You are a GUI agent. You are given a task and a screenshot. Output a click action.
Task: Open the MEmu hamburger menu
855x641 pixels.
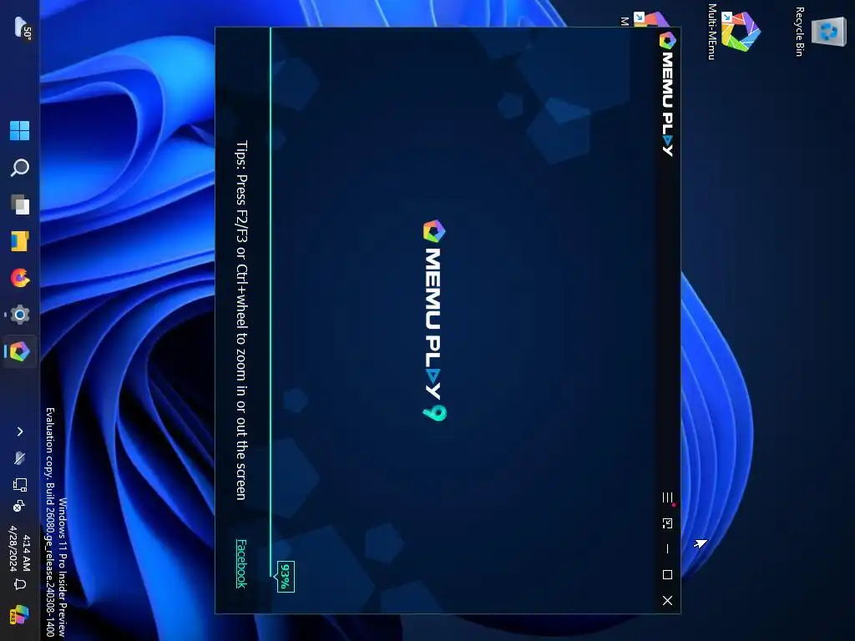tap(667, 497)
